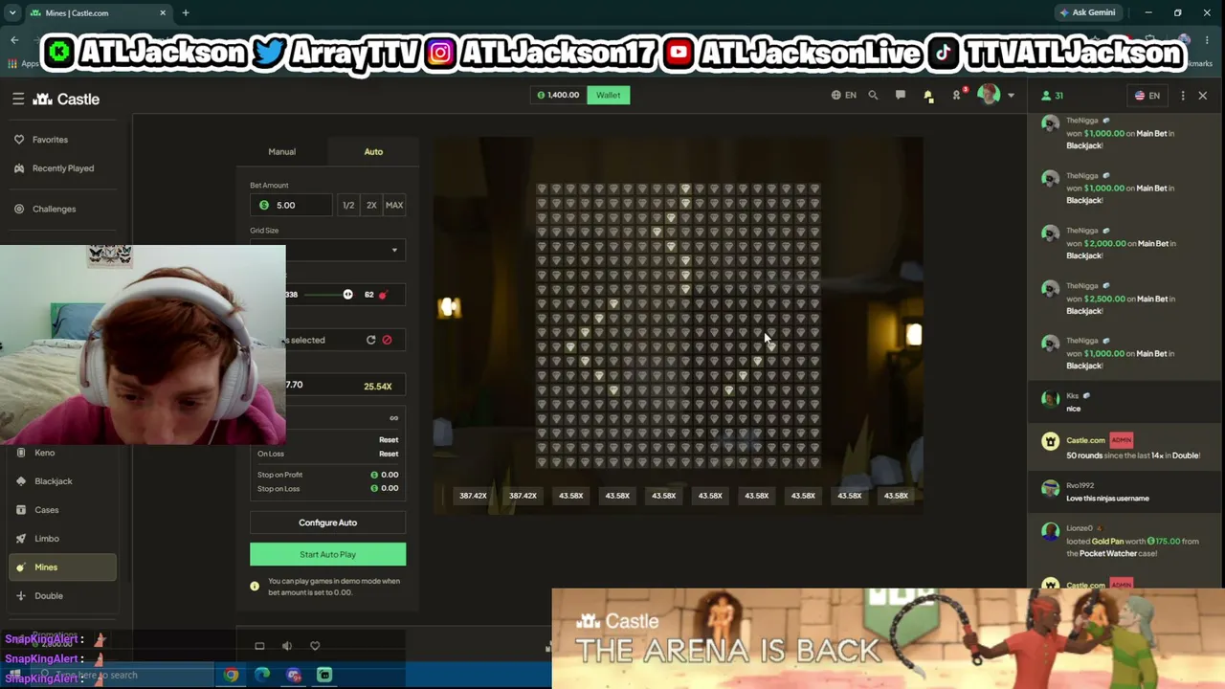Image resolution: width=1225 pixels, height=689 pixels.
Task: Open a new browser tab
Action: (186, 13)
